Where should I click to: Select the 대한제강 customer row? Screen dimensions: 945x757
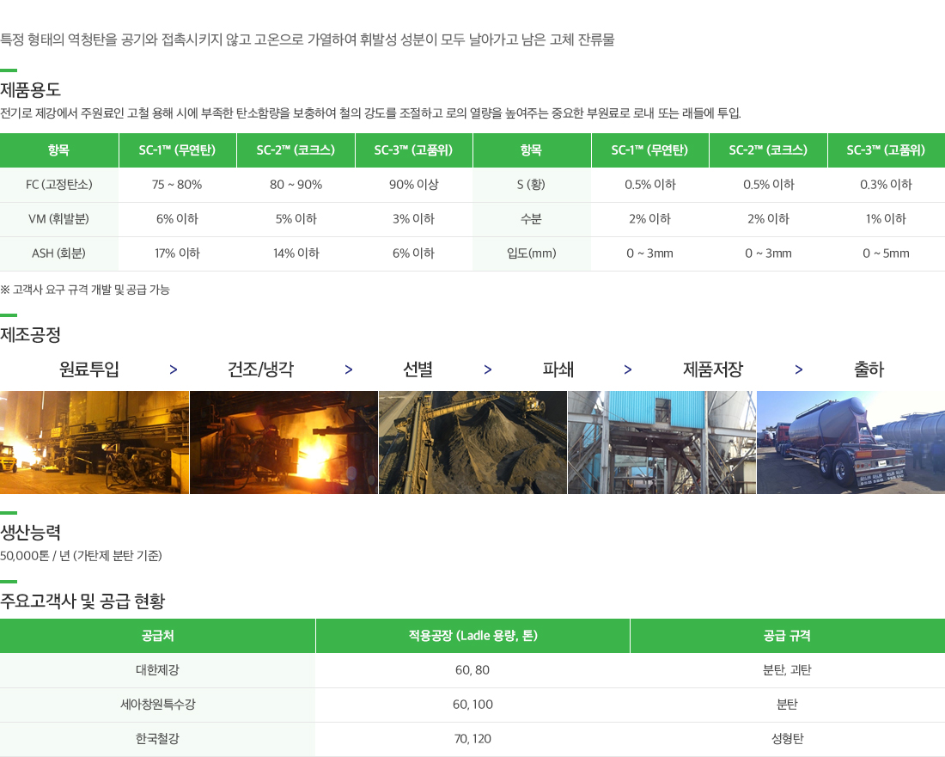(x=472, y=670)
